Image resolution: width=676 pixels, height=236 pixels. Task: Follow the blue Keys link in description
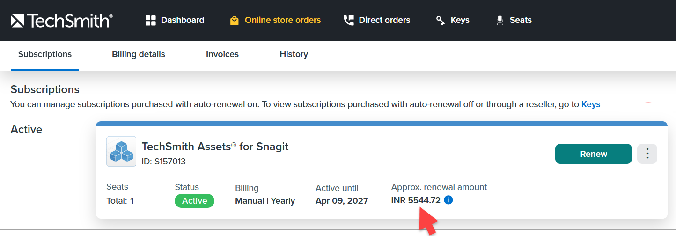[591, 104]
